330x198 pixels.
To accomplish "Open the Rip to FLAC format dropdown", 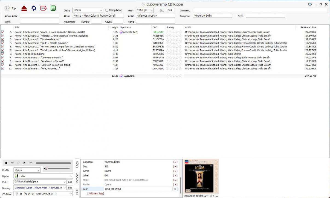I will point(71,176).
